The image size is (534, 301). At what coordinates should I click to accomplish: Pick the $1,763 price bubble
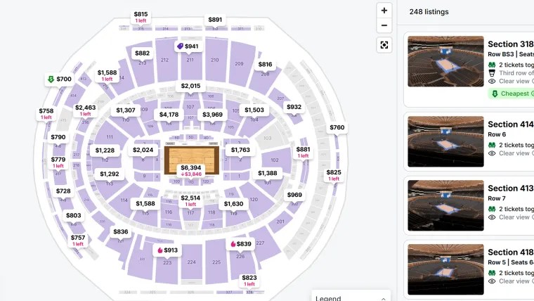pyautogui.click(x=240, y=150)
